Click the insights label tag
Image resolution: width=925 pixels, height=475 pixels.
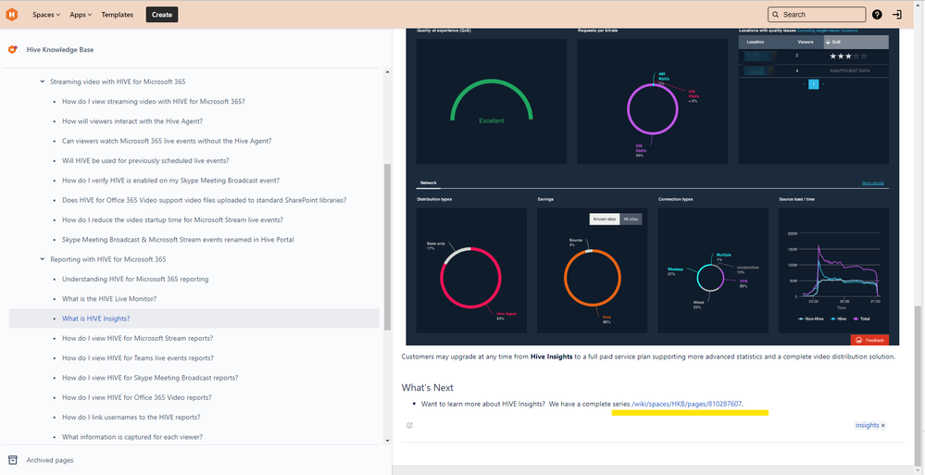click(x=868, y=425)
